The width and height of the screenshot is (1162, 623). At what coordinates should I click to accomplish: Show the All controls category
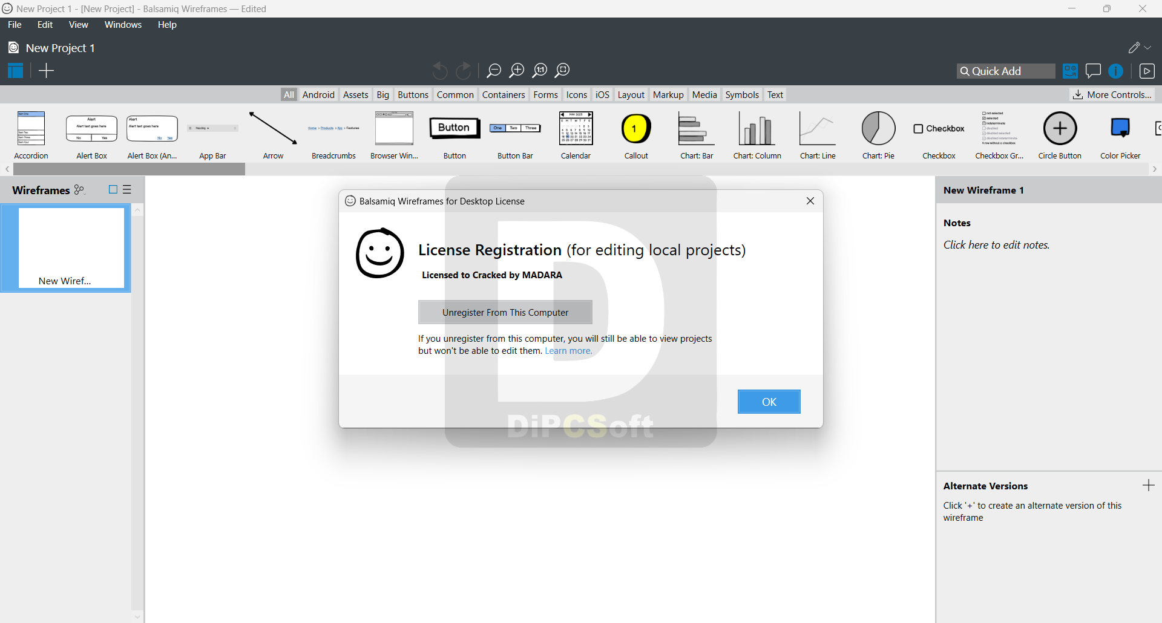(289, 94)
